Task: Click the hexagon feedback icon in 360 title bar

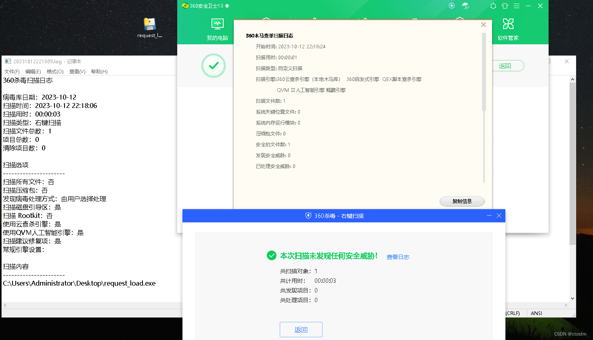Action: coord(493,6)
